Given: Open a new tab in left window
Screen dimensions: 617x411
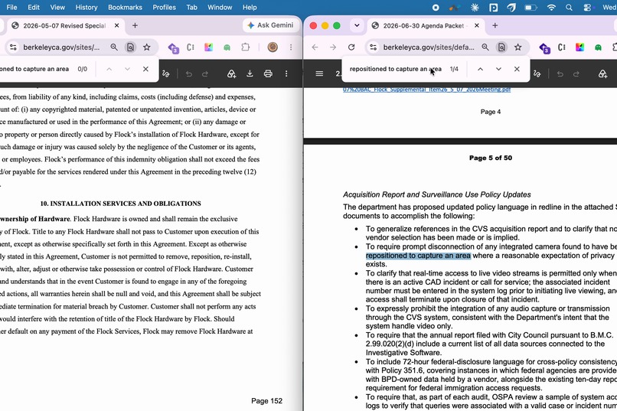Looking at the screenshot, I should pos(135,25).
